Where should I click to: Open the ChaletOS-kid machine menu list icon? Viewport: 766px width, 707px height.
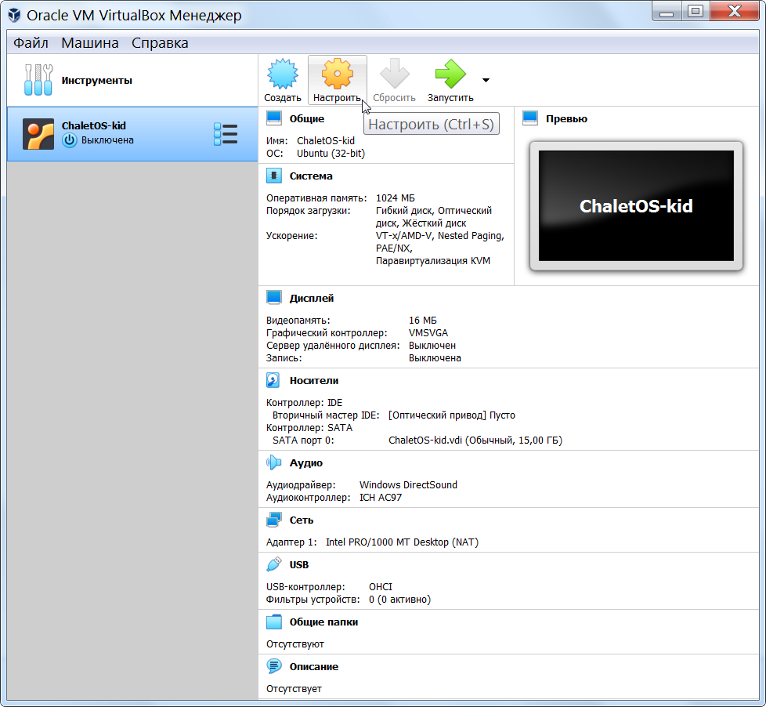click(226, 134)
